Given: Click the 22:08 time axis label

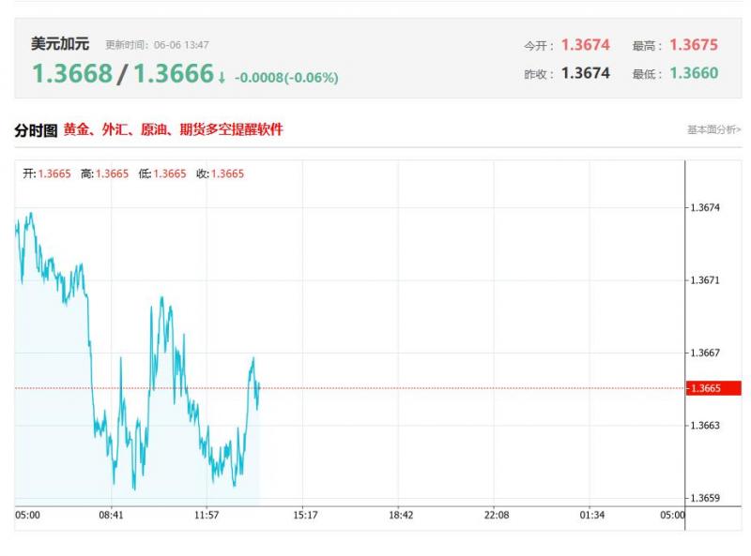Looking at the screenshot, I should pos(497,516).
